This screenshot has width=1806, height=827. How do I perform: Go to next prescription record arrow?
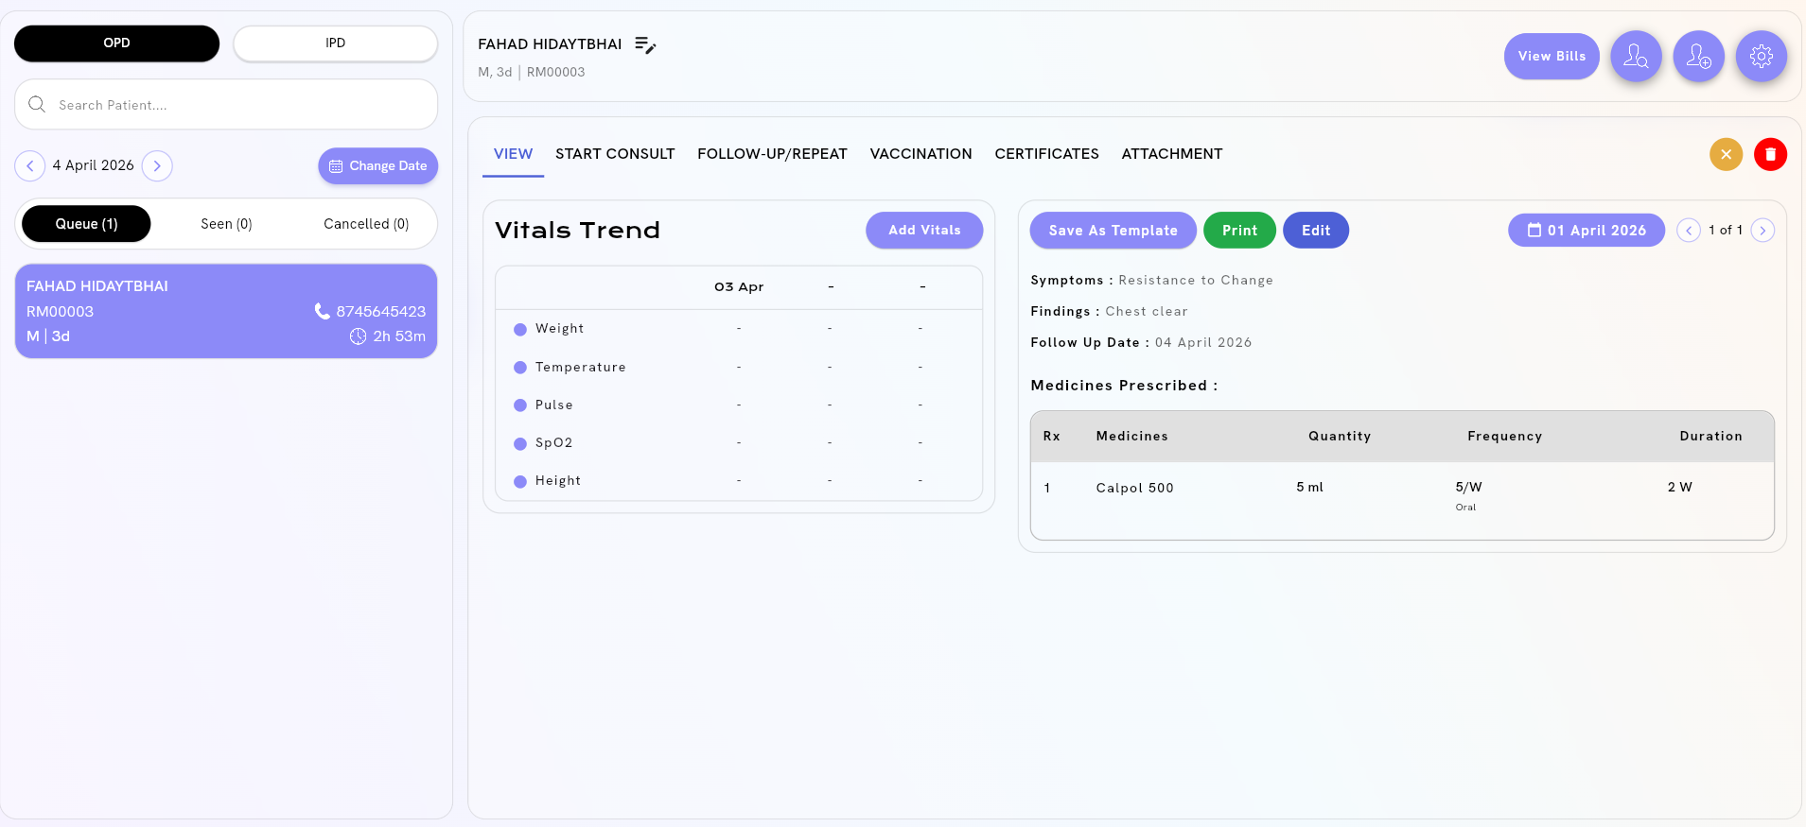(x=1762, y=230)
